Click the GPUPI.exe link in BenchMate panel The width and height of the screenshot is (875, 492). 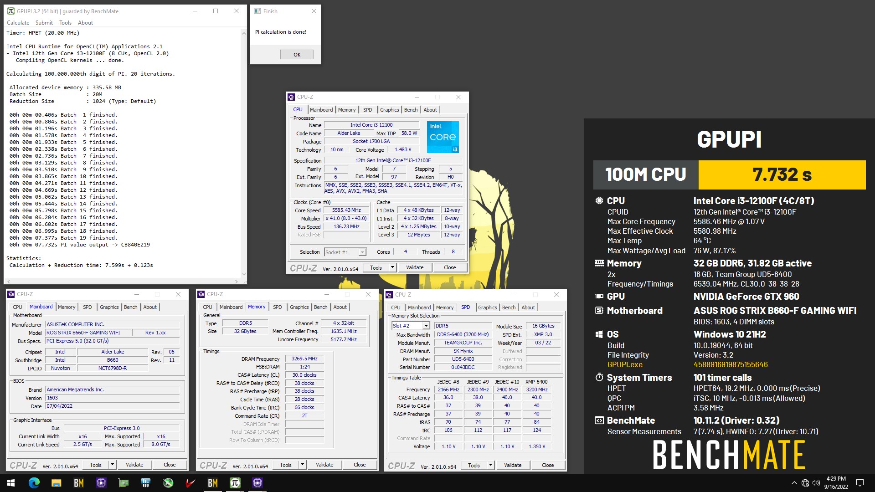(625, 364)
